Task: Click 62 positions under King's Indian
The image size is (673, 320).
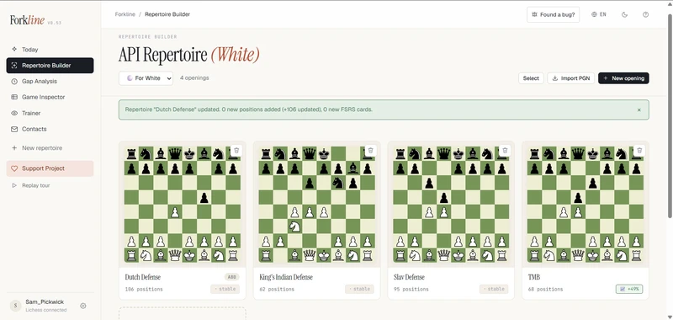Action: (x=277, y=289)
